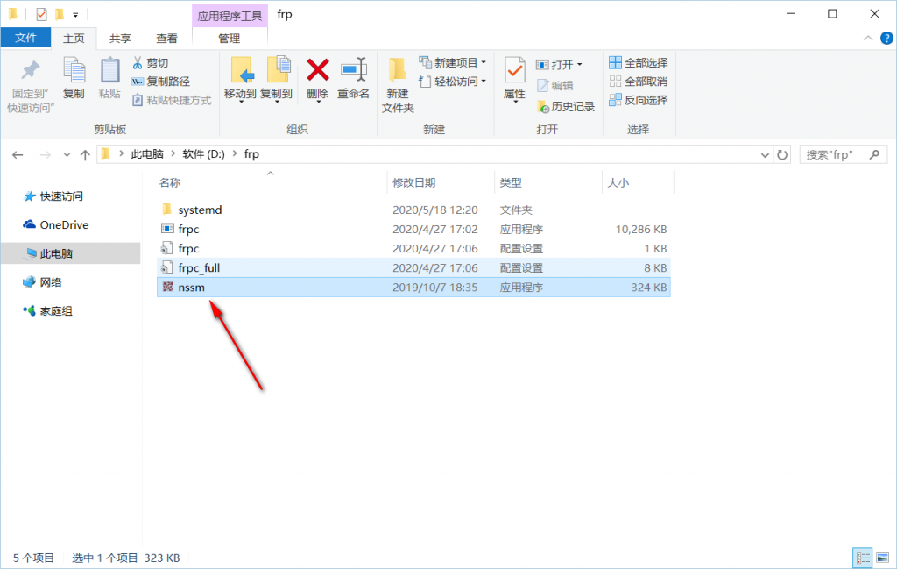Switch to details view in status bar

(x=861, y=558)
